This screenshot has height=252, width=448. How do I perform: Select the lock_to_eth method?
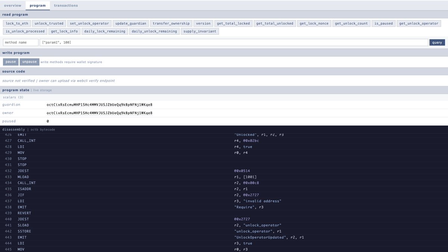(17, 24)
